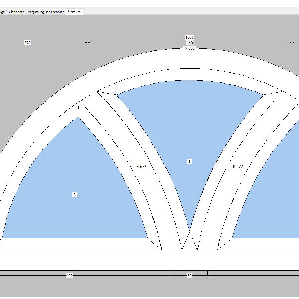Click the right mullion radius label
This screenshot has height=299, width=299.
pos(238,167)
